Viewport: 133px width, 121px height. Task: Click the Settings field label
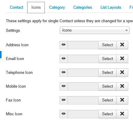(x=13, y=31)
